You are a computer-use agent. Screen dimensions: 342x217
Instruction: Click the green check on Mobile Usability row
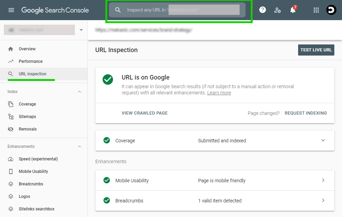pos(107,180)
